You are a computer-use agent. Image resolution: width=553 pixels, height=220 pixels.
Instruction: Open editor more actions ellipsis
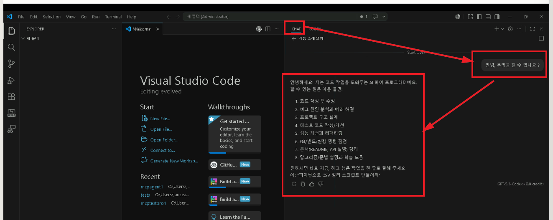(x=276, y=29)
